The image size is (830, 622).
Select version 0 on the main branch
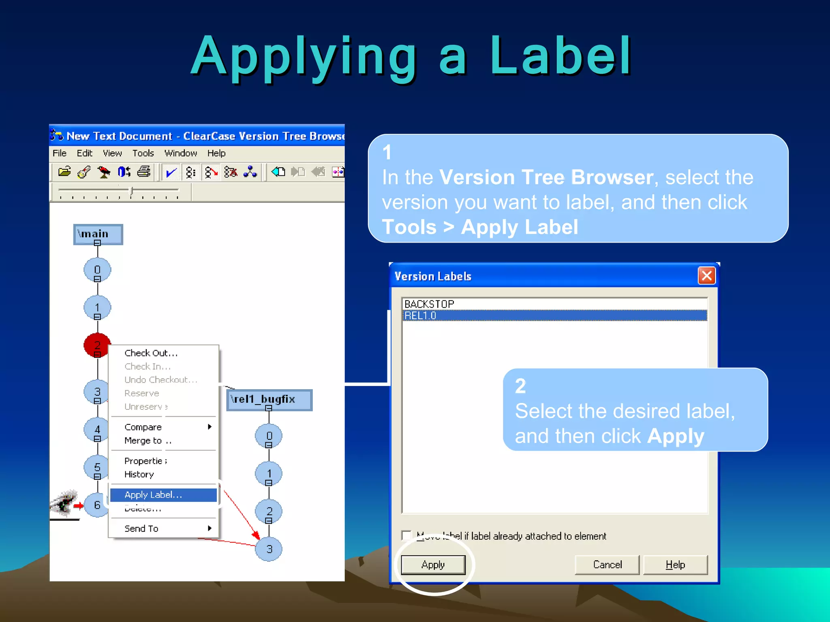[97, 270]
